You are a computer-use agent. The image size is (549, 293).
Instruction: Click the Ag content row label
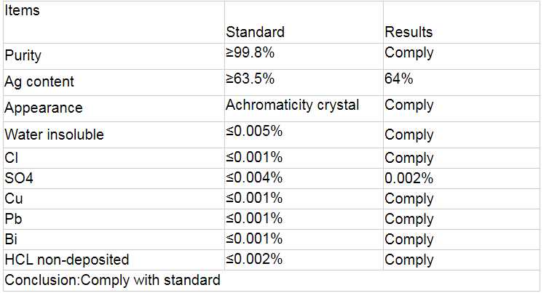[39, 82]
